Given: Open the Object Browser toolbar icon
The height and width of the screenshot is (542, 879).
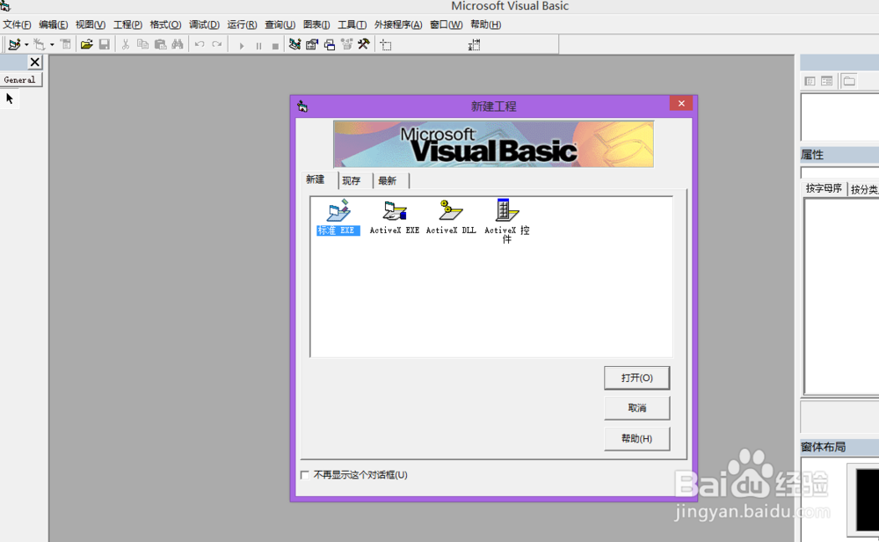Looking at the screenshot, I should tap(347, 44).
